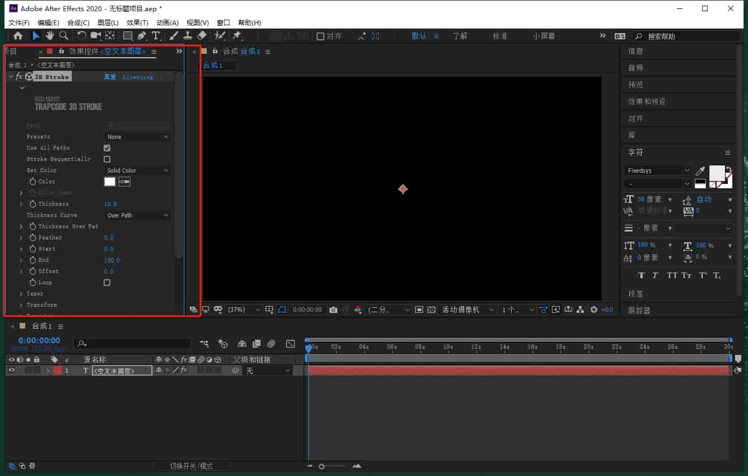Activate the Selection arrow tool
Viewport: 748px width, 476px height.
tap(36, 36)
